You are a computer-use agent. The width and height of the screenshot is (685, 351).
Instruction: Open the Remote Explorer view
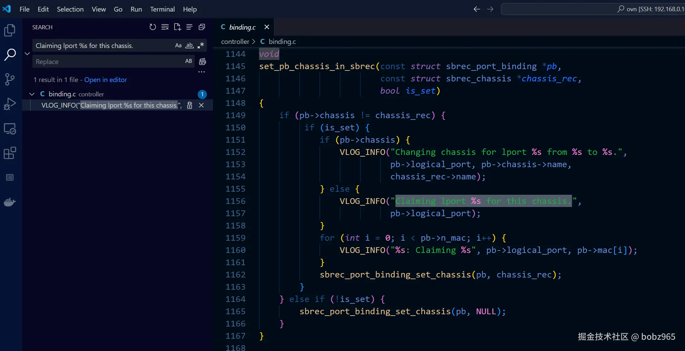(10, 129)
